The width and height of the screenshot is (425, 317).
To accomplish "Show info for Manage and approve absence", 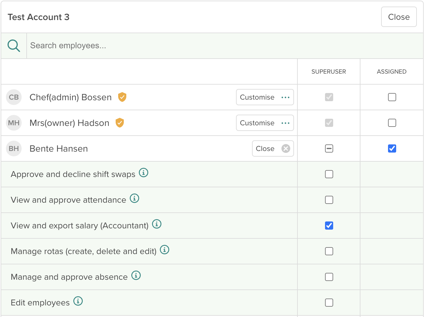I will (136, 275).
